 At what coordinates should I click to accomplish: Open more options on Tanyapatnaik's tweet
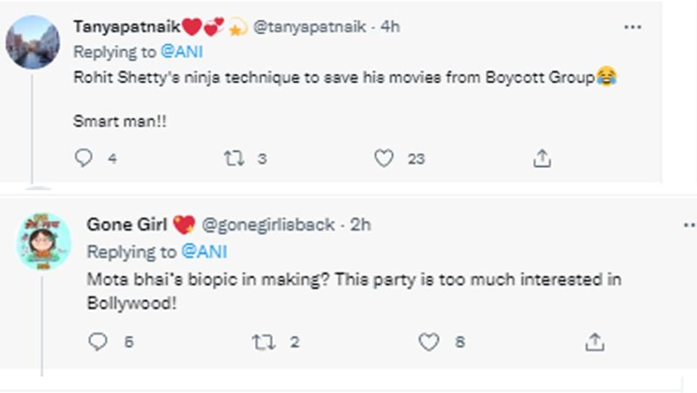point(632,27)
